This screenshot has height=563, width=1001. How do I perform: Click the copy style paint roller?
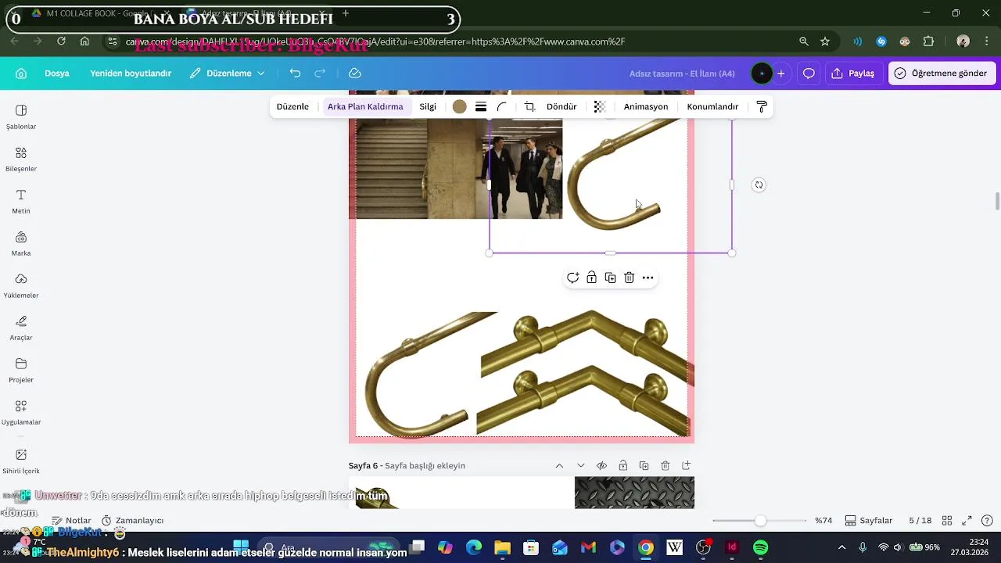coord(762,106)
